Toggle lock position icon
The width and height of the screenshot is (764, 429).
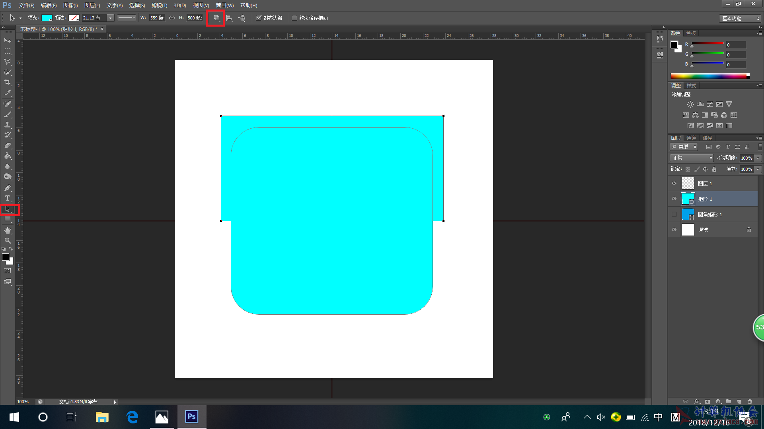tap(705, 169)
